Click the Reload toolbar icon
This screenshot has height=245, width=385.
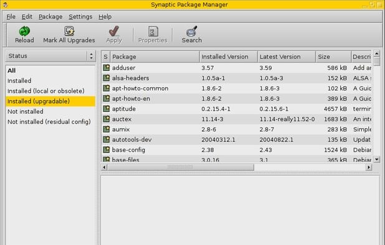pos(24,31)
